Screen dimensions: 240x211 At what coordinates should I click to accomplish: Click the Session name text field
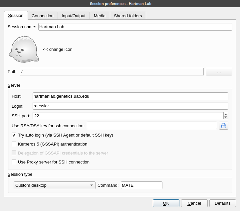[x=135, y=27]
